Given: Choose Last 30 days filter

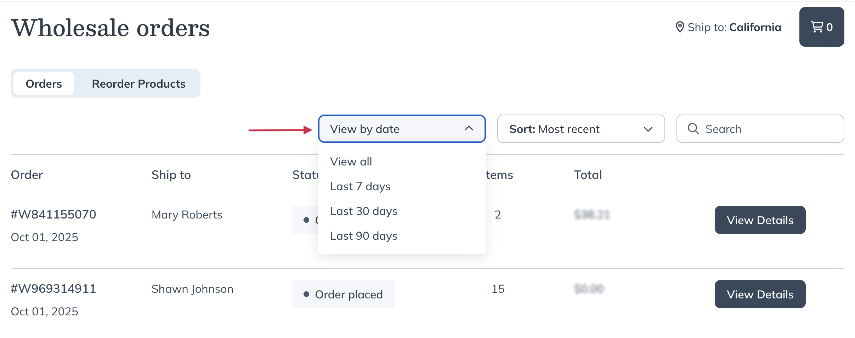Looking at the screenshot, I should (x=364, y=211).
